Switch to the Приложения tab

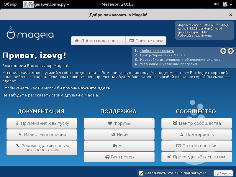pos(146,41)
